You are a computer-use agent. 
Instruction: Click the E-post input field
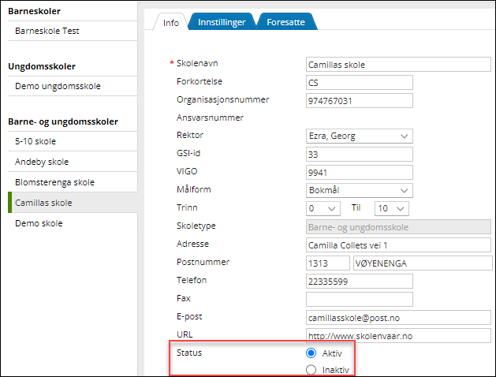pos(359,317)
